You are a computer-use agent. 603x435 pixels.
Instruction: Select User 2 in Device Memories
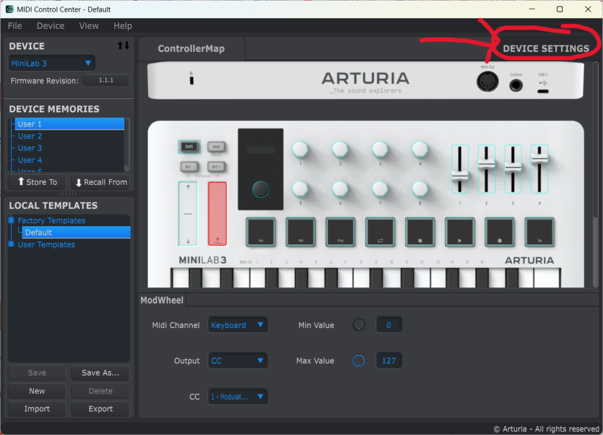click(69, 136)
